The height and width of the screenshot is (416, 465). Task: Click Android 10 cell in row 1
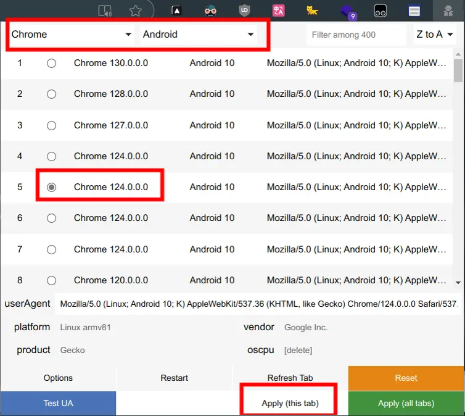point(212,63)
